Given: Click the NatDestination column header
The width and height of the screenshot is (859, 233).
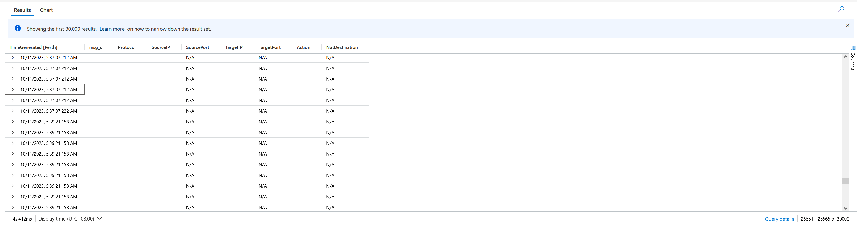Looking at the screenshot, I should 342,47.
